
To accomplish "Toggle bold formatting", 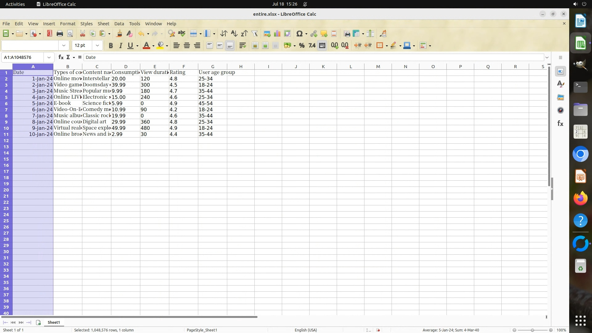I will point(111,46).
